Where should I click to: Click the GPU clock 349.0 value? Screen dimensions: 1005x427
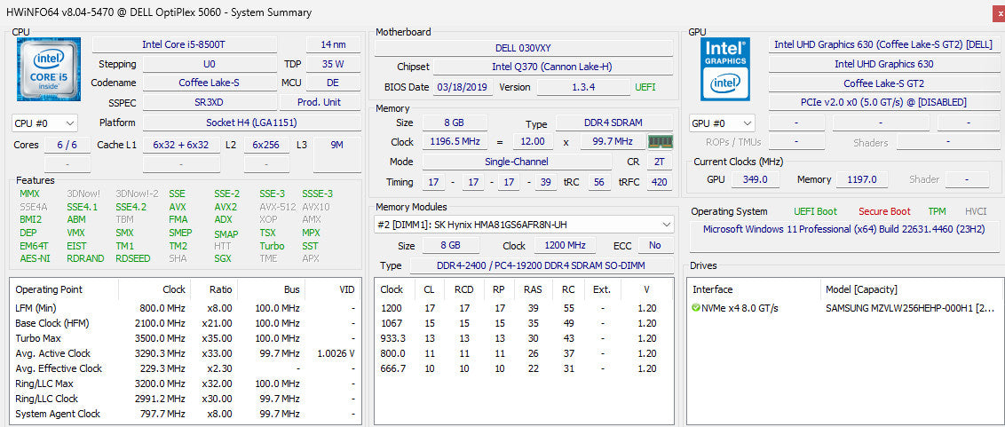(755, 179)
